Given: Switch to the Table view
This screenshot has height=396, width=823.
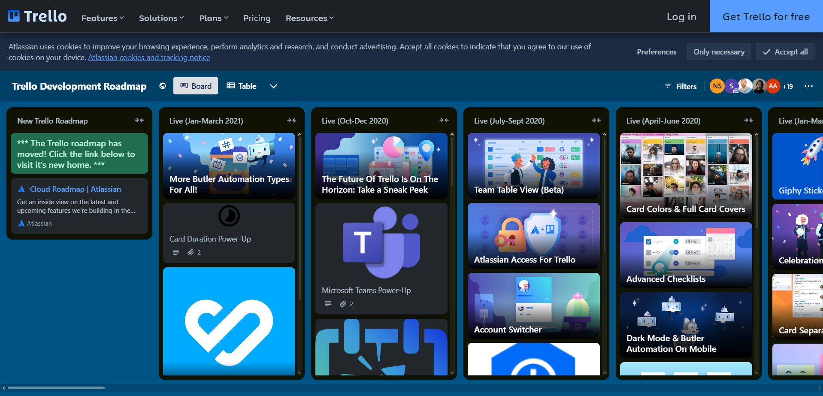Looking at the screenshot, I should (242, 86).
